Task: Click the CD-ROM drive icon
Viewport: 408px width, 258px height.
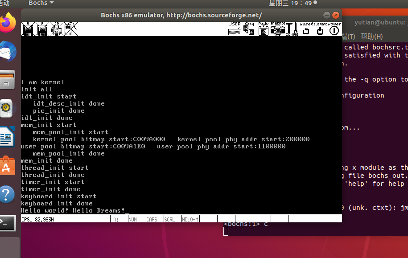Action: [56, 29]
